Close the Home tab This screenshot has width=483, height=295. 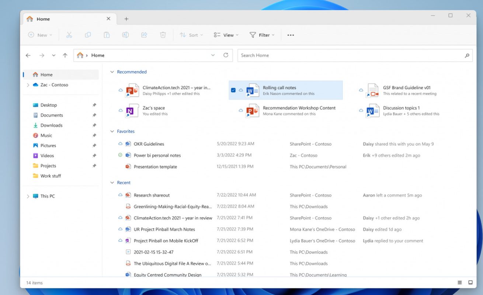coord(108,19)
